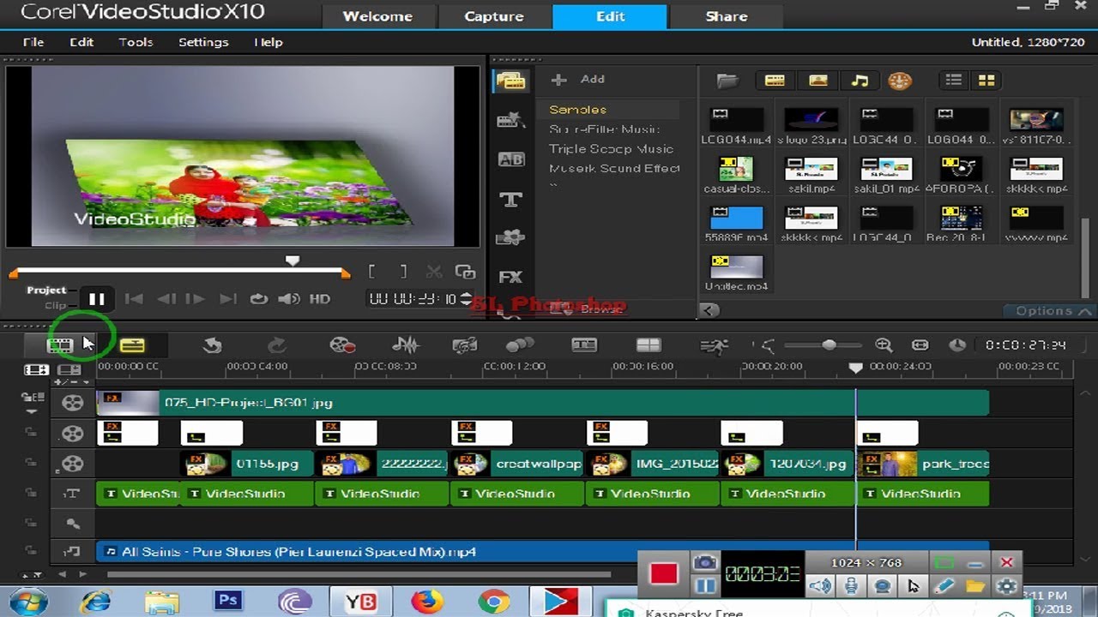Select the 01155.jpg overlay clip
The image size is (1098, 617).
[x=245, y=464]
